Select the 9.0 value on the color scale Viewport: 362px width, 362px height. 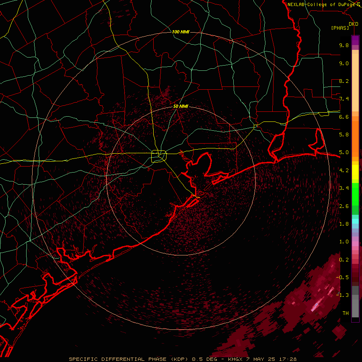coord(344,63)
